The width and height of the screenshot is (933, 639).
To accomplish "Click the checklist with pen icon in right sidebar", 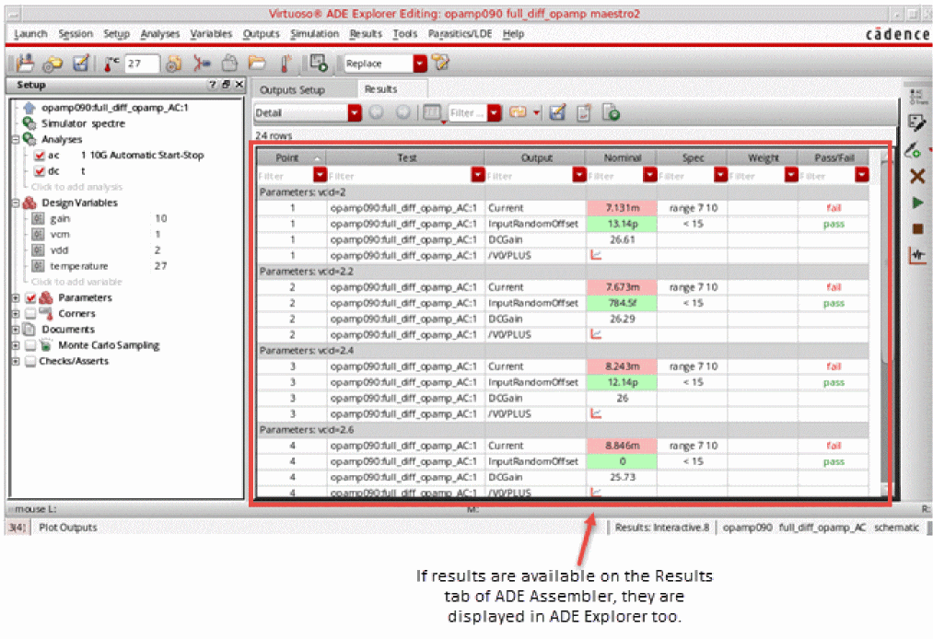I will point(917,123).
